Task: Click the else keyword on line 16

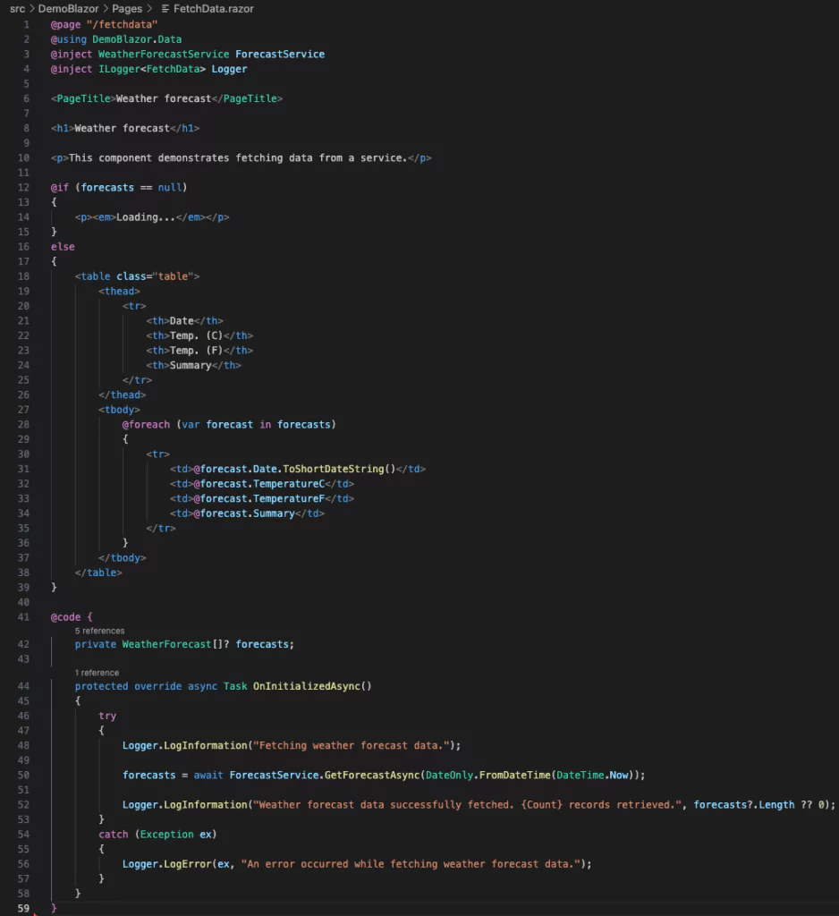Action: pos(63,247)
